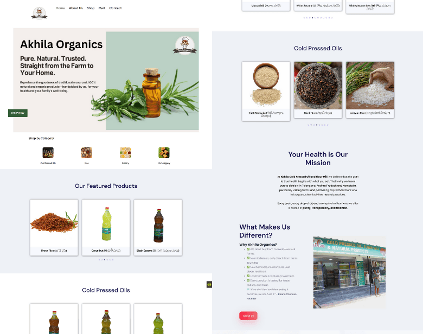This screenshot has height=334, width=423.
Task: Open the Palm Jaggery category icon
Action: tap(164, 153)
